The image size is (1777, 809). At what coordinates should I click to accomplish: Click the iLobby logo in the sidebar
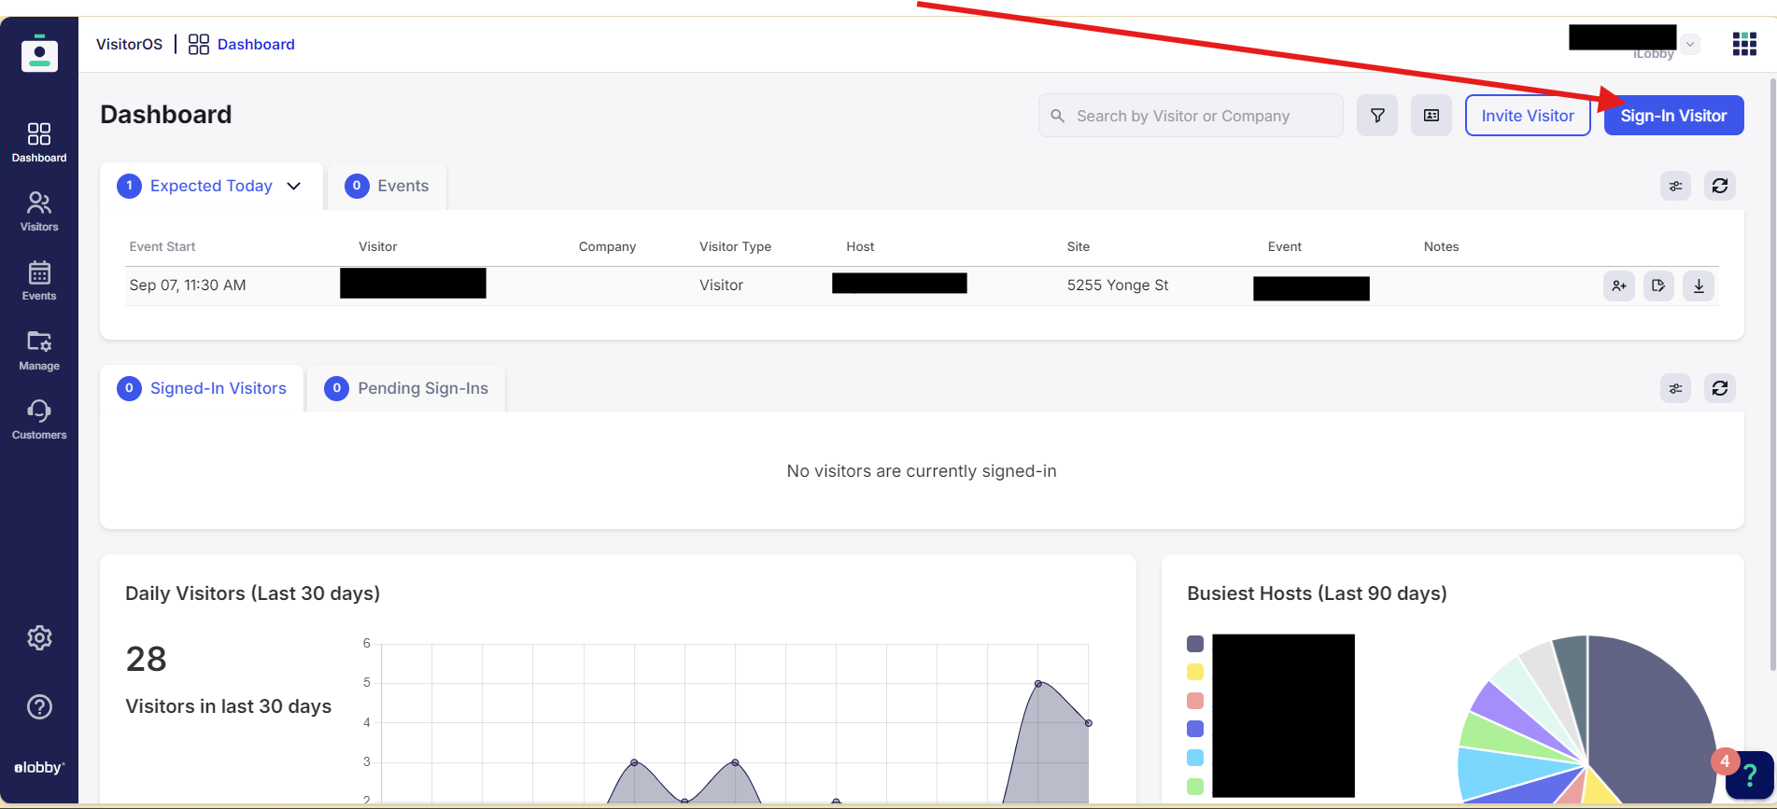click(x=39, y=53)
